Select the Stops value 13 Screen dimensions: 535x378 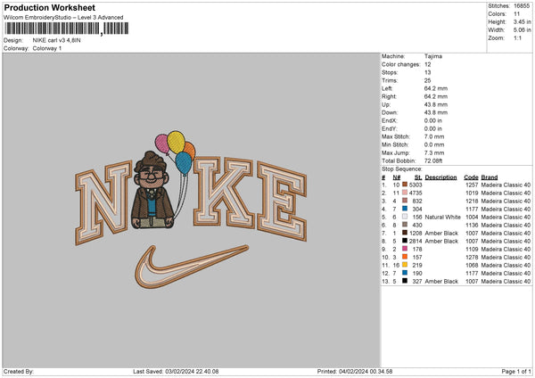pyautogui.click(x=427, y=72)
